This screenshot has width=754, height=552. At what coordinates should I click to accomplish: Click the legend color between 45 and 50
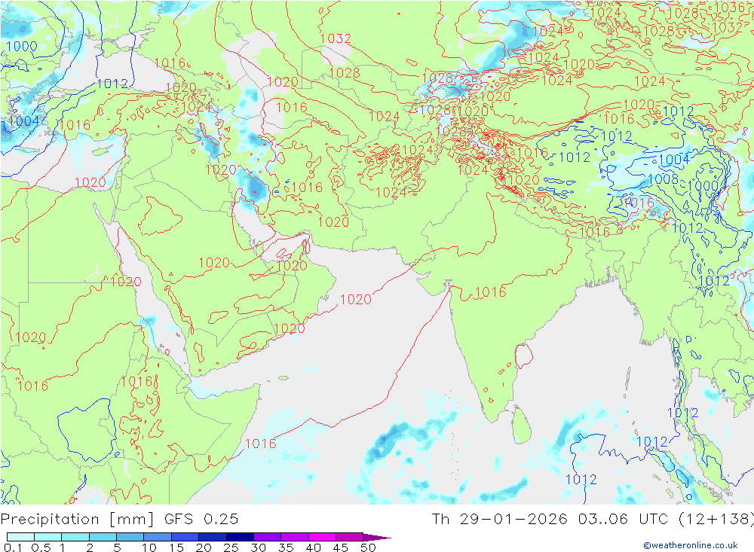point(350,537)
